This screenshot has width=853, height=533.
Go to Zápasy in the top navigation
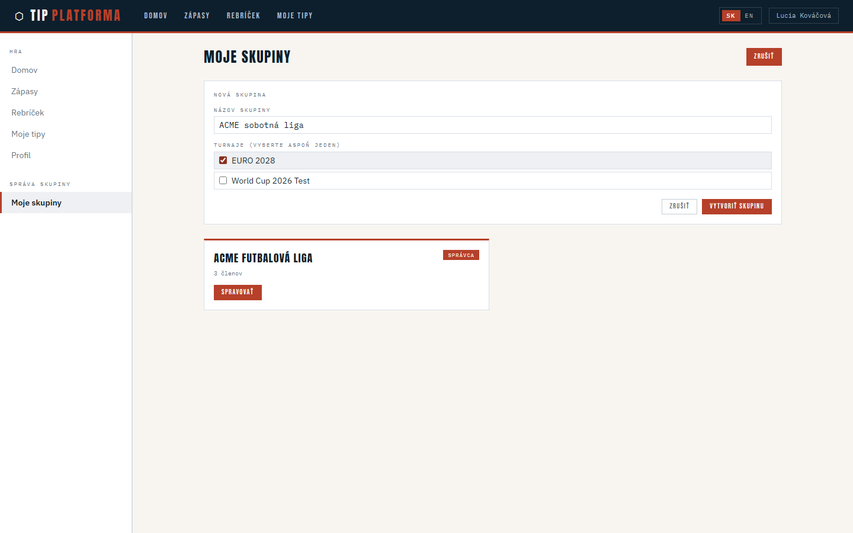pyautogui.click(x=197, y=16)
